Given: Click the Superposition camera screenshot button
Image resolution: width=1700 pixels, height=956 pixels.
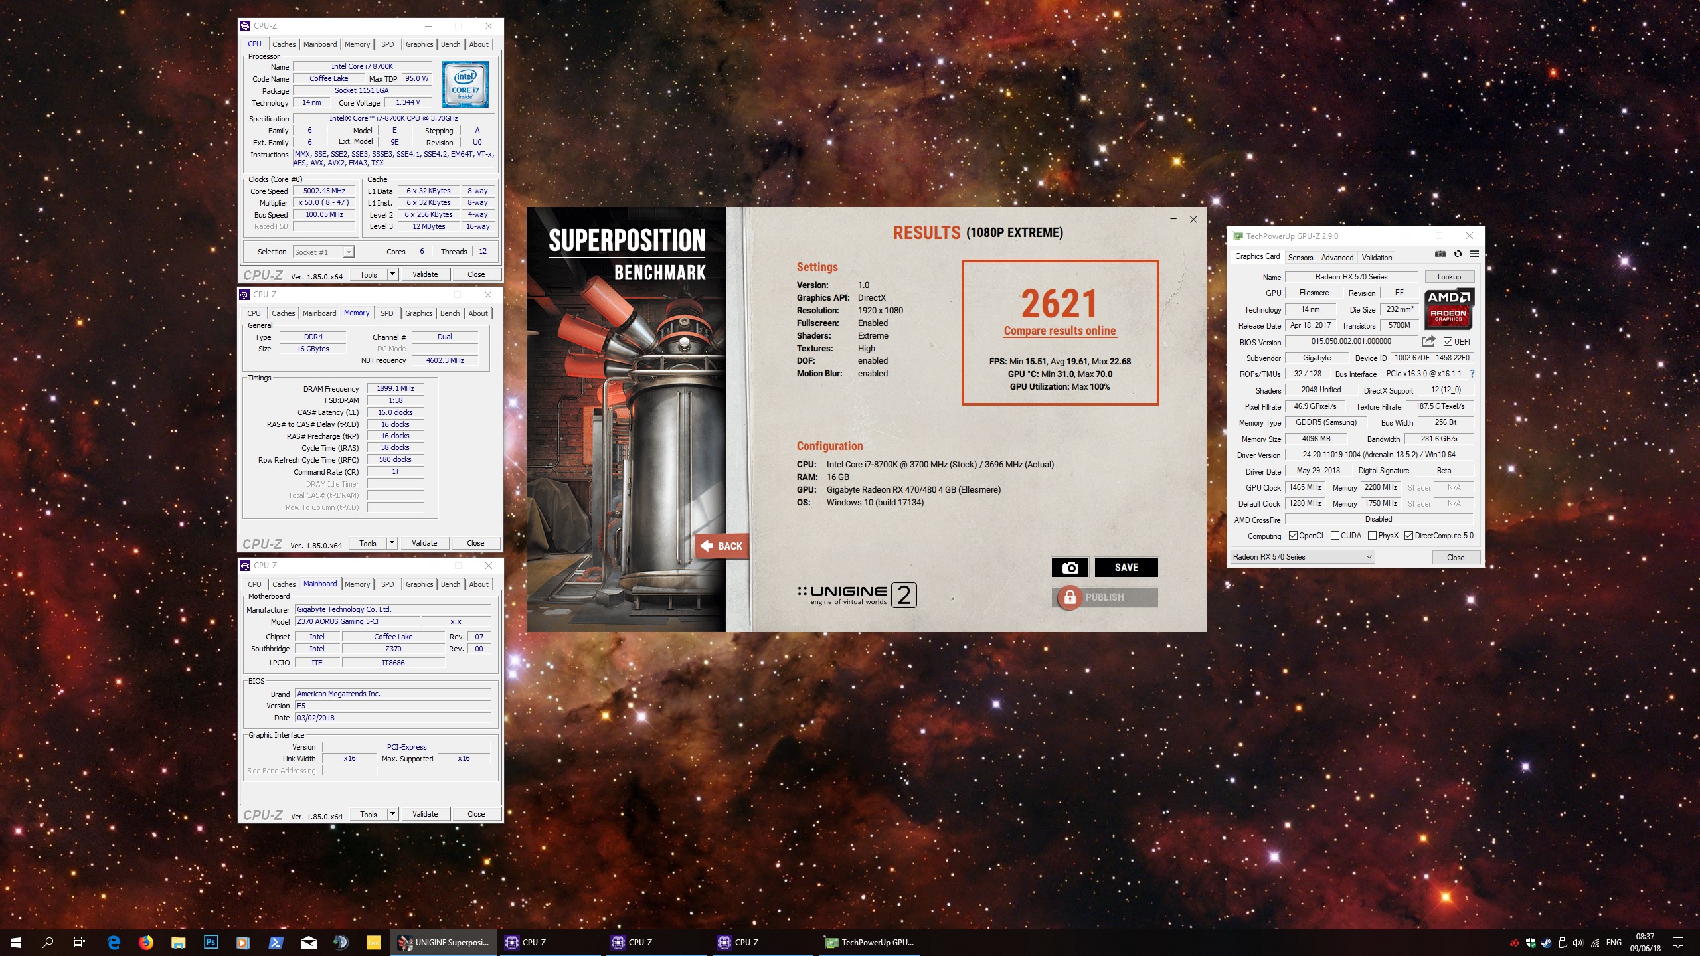Looking at the screenshot, I should point(1069,567).
